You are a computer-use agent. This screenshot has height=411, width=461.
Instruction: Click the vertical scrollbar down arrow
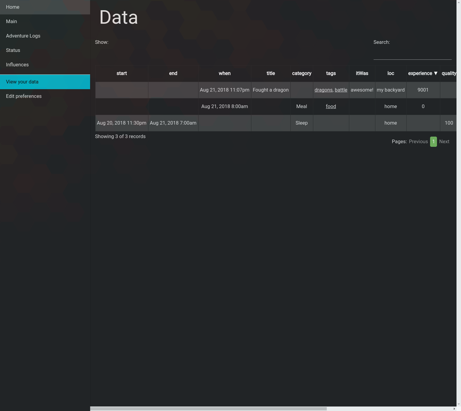coord(459,404)
